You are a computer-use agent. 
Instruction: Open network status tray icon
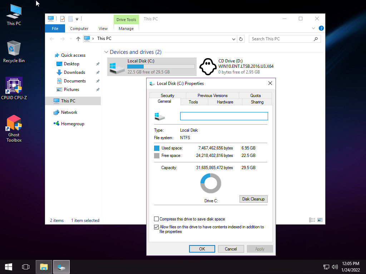tap(326, 267)
